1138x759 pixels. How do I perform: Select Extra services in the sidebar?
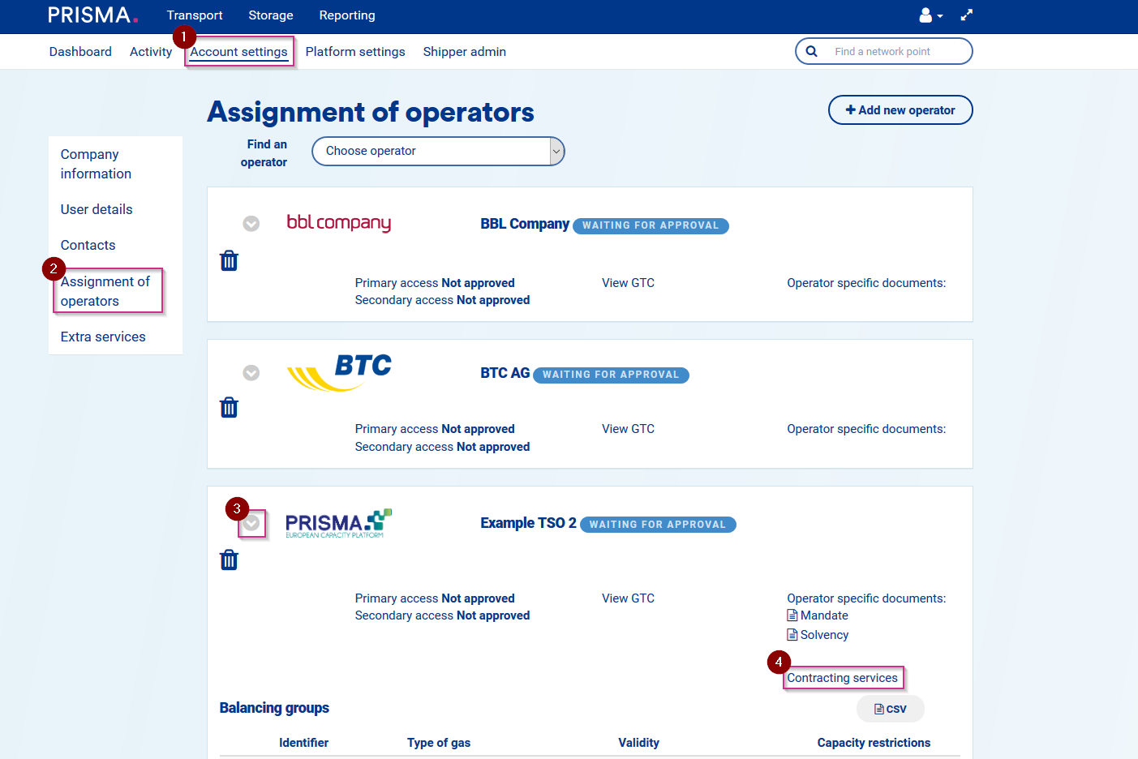coord(103,337)
